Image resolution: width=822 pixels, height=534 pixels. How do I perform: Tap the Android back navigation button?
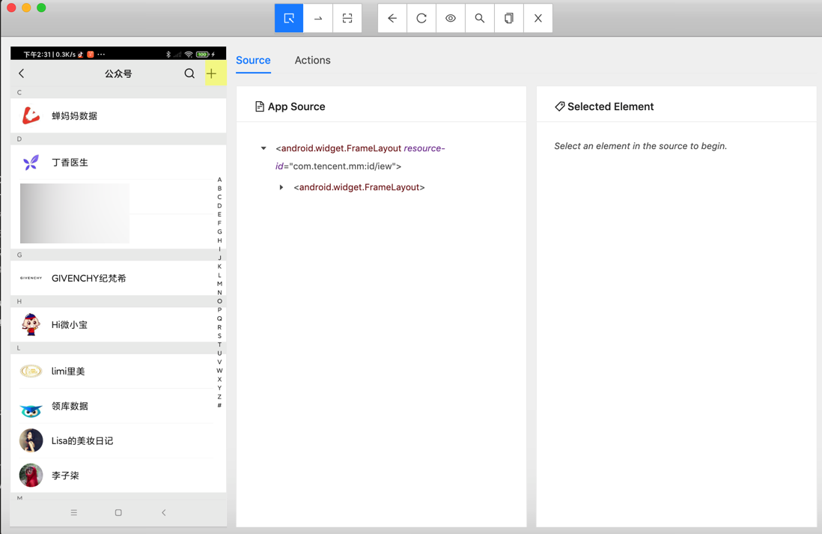click(163, 512)
